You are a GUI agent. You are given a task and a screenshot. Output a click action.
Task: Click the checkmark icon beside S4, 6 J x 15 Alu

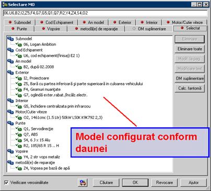19,140
